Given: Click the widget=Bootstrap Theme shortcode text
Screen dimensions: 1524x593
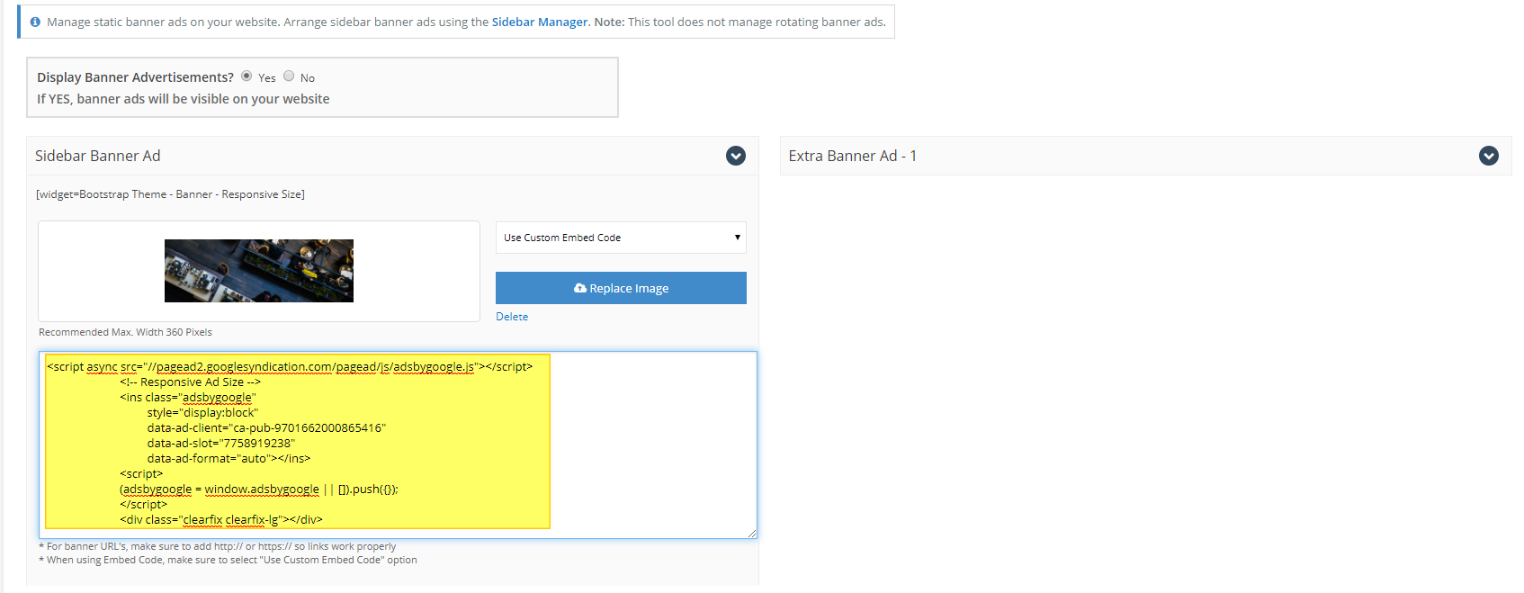Looking at the screenshot, I should pyautogui.click(x=170, y=194).
